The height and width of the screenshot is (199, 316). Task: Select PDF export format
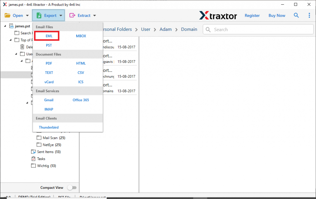[49, 63]
